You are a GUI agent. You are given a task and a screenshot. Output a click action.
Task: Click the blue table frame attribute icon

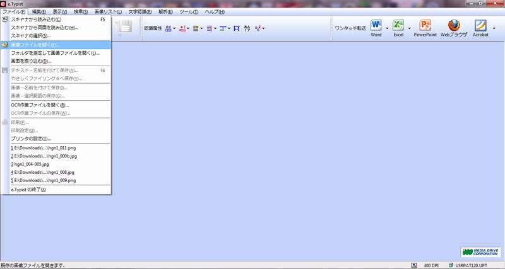click(x=237, y=28)
